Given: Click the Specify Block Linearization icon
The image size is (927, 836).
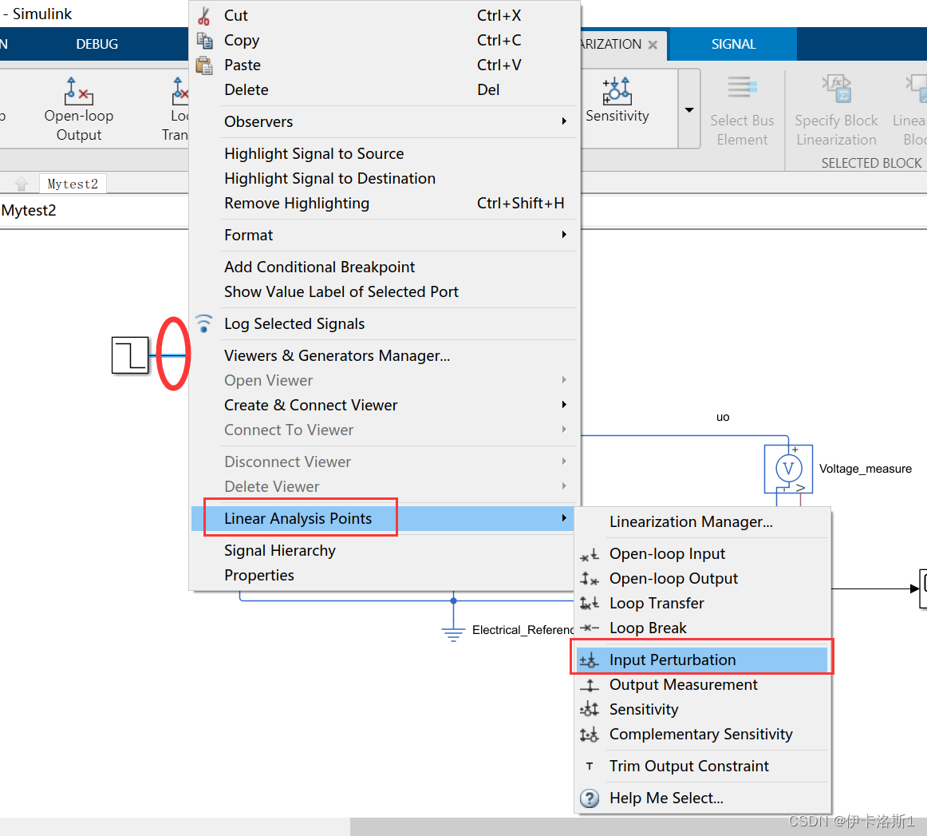Looking at the screenshot, I should pyautogui.click(x=836, y=88).
